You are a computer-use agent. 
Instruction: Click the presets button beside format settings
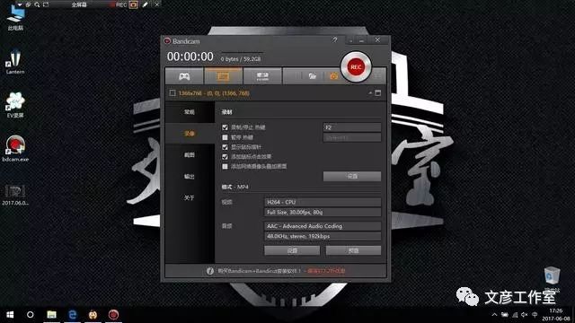pyautogui.click(x=353, y=250)
